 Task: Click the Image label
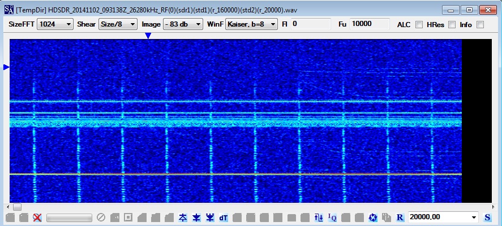coord(151,24)
